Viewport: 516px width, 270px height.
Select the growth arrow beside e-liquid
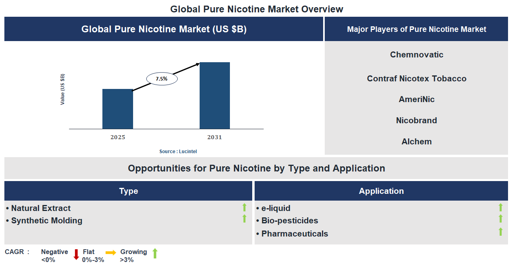[x=501, y=207]
